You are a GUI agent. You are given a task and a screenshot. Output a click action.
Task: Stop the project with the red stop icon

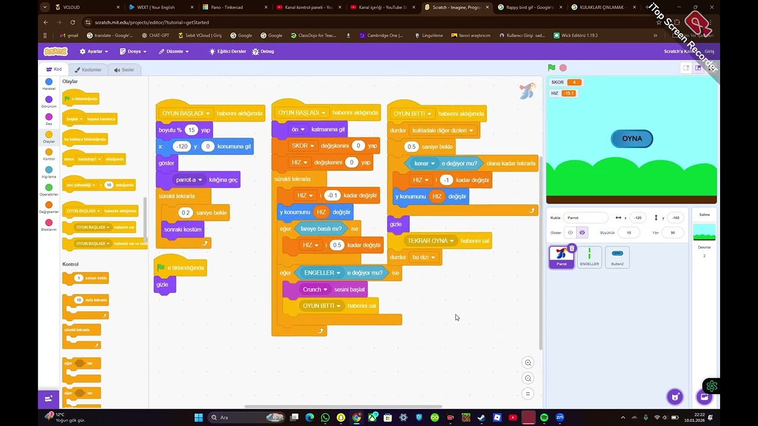pyautogui.click(x=563, y=68)
